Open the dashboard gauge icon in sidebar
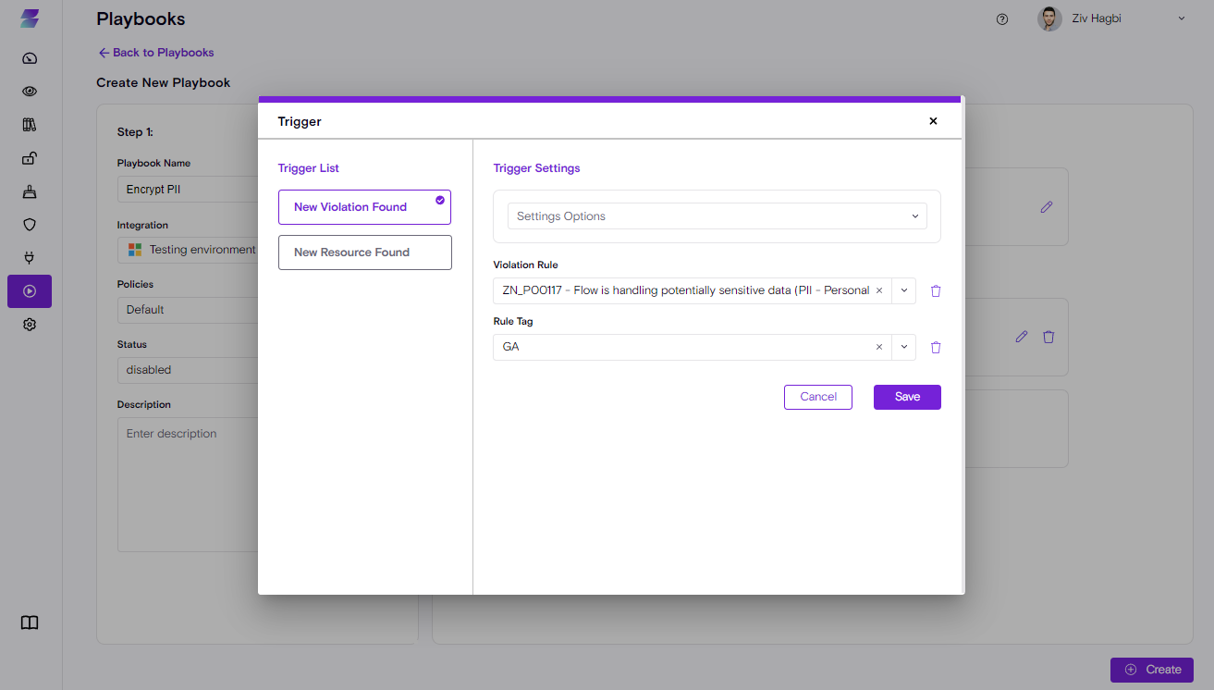This screenshot has width=1214, height=690. (30, 58)
